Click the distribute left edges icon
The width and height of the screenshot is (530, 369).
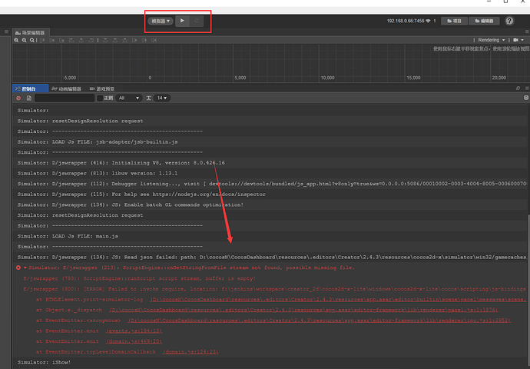pyautogui.click(x=134, y=40)
